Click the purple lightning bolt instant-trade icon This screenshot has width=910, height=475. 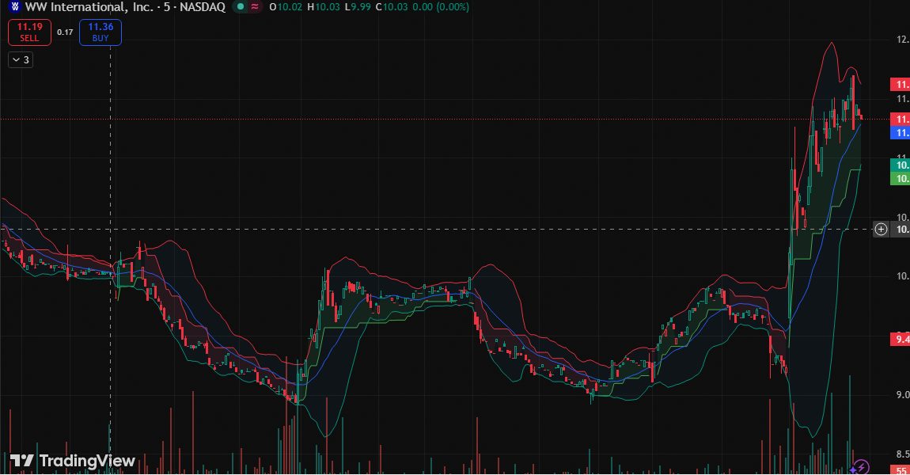pos(863,468)
